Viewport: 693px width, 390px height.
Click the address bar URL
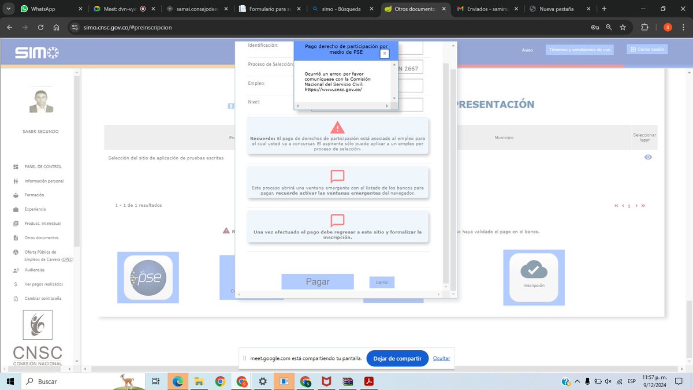[127, 27]
